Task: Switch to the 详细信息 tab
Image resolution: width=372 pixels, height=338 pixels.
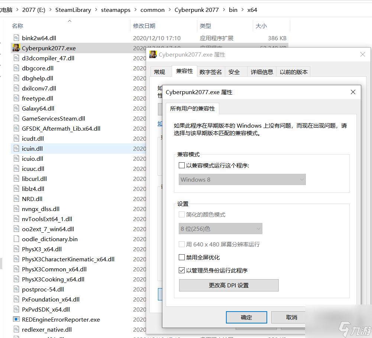Action: tap(262, 72)
